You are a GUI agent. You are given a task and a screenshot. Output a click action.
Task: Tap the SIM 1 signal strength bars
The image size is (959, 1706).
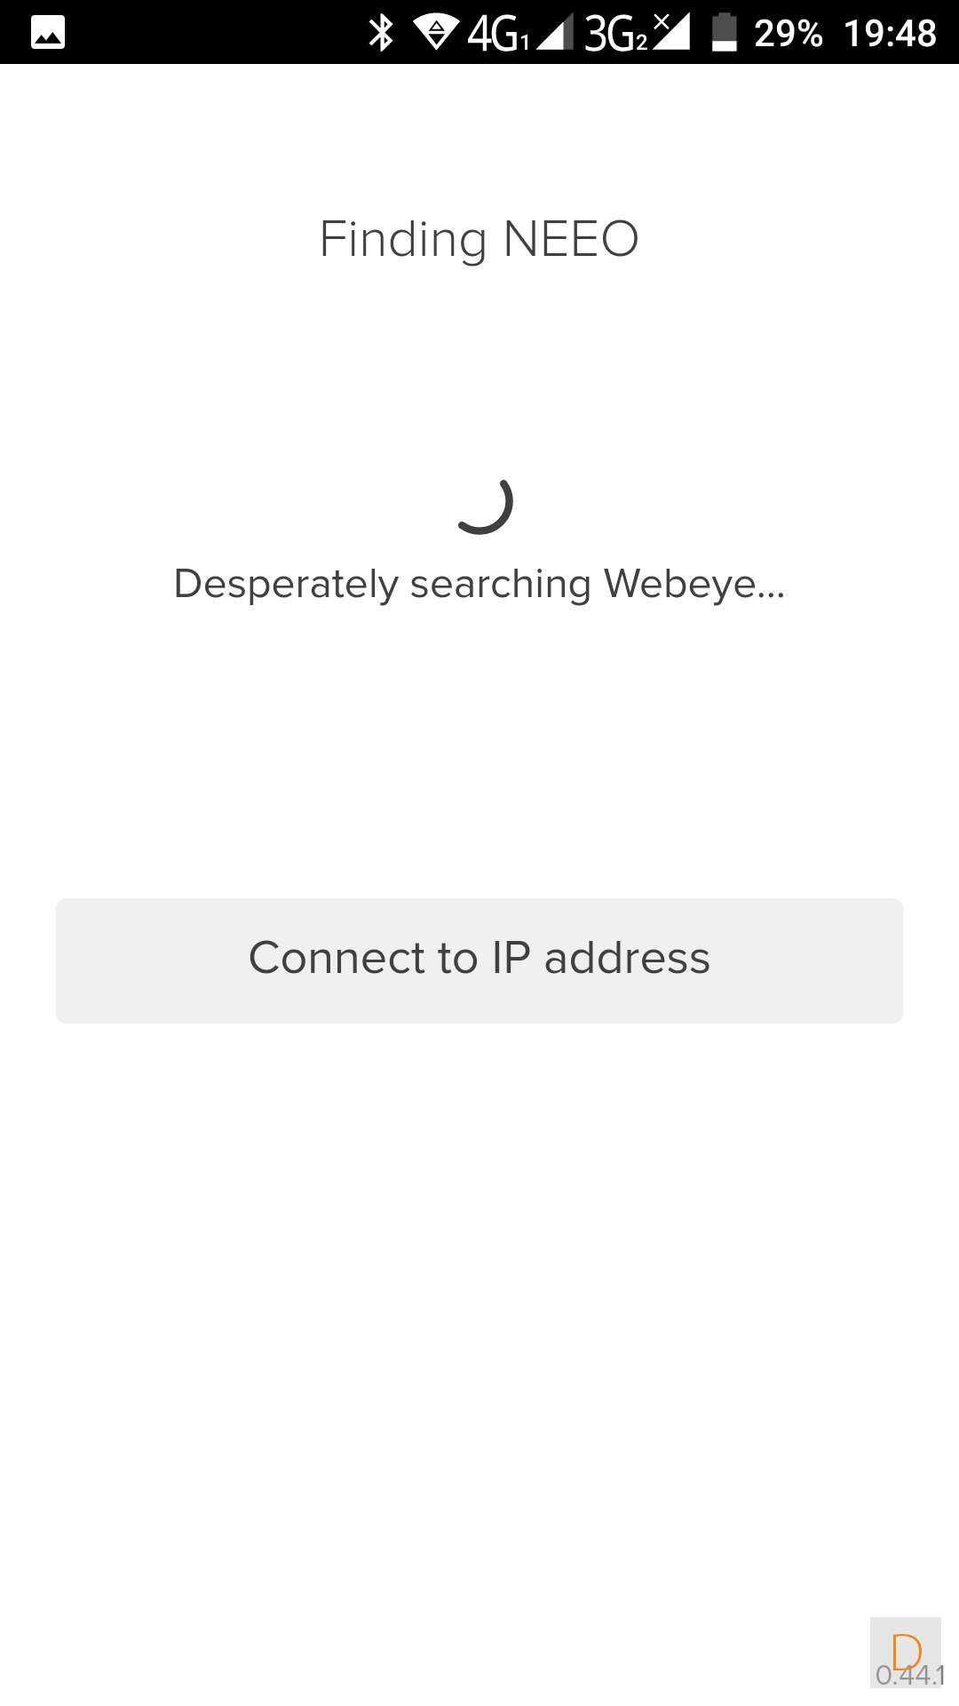554,33
